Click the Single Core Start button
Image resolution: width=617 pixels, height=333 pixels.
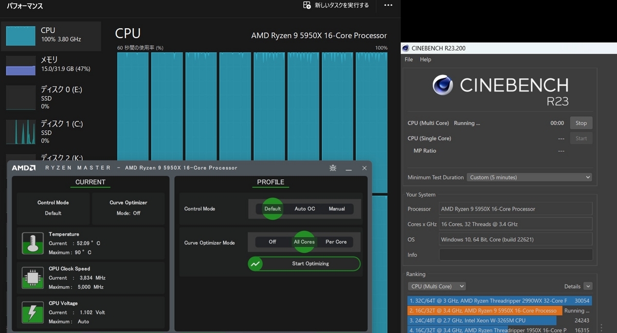[x=581, y=138]
